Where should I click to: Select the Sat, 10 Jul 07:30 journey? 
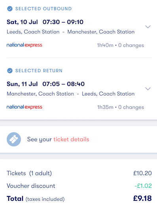45,22
